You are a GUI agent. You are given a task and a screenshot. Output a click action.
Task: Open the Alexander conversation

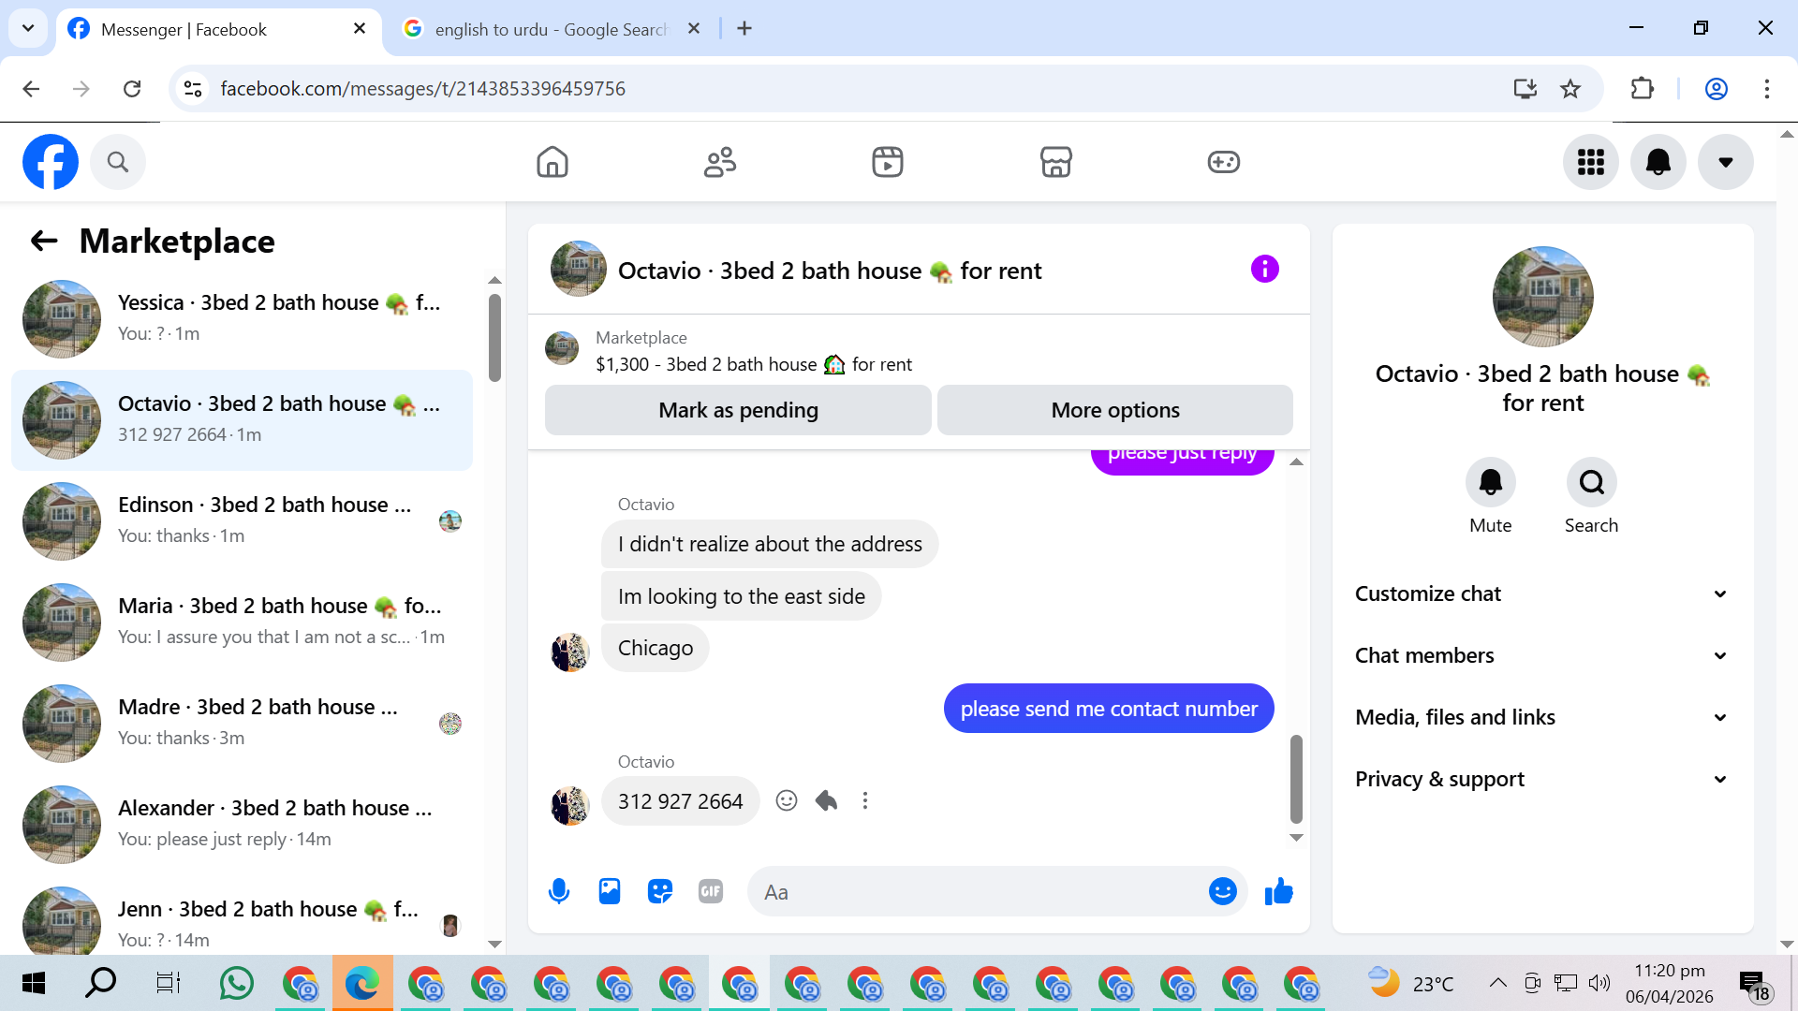coord(242,824)
